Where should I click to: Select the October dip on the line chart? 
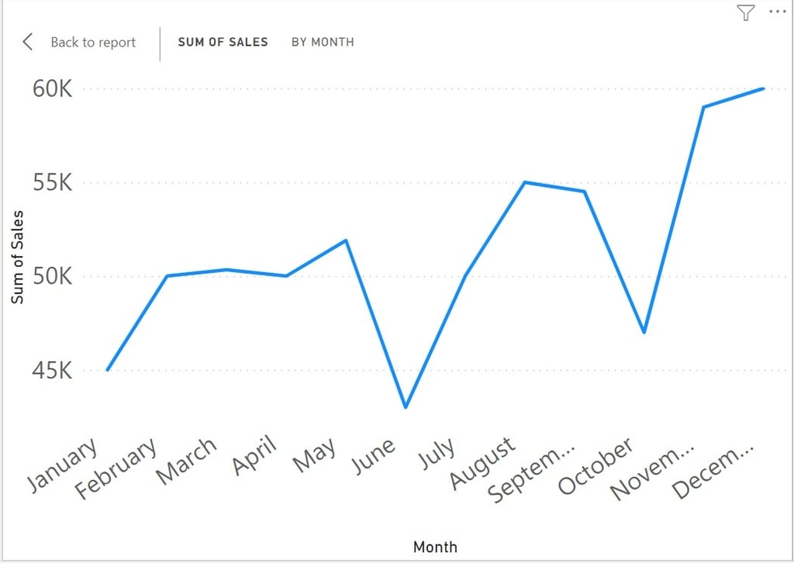pos(643,331)
